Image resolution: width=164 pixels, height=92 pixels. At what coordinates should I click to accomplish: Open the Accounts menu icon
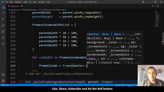click(x=3, y=75)
